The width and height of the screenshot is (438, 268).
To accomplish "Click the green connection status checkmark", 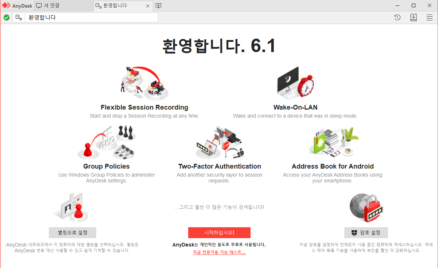I will click(7, 17).
